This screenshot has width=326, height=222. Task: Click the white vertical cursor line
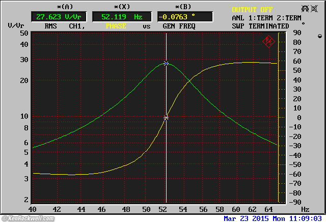166,118
